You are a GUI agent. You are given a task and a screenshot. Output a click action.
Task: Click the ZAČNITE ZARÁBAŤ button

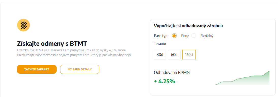37,69
